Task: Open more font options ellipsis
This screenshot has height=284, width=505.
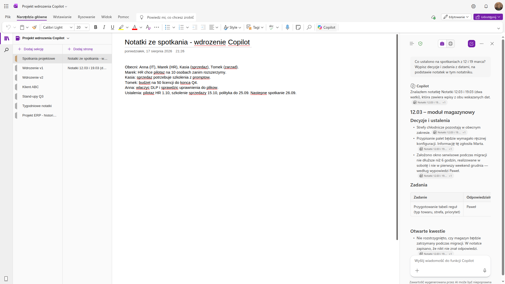Action: click(157, 27)
